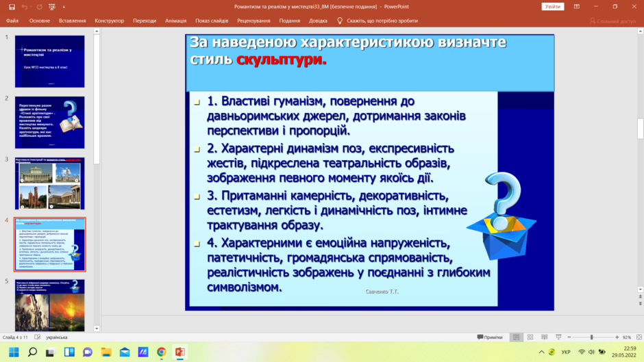
Task: Open the Рецензування tab
Action: point(253,21)
